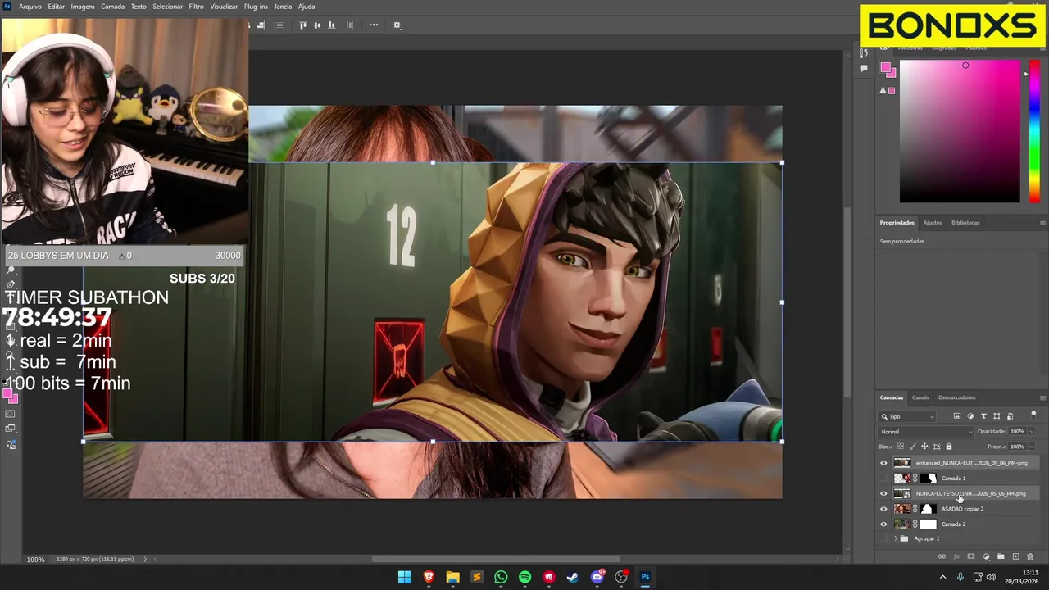Filter layers by adjustment layer icon
This screenshot has height=590, width=1049.
click(970, 416)
